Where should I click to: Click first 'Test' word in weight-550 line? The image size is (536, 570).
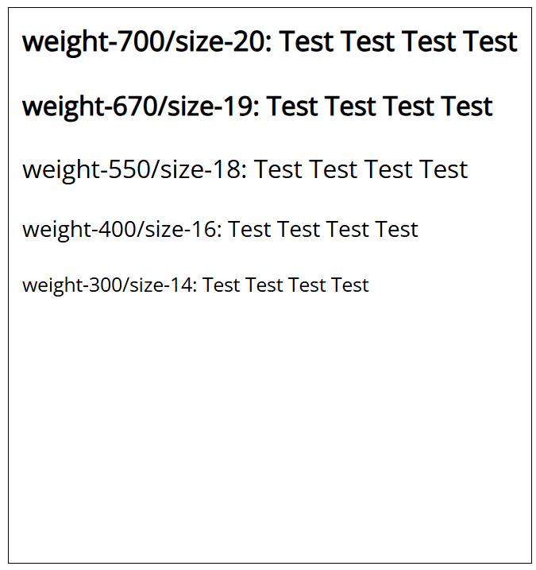[x=279, y=169]
